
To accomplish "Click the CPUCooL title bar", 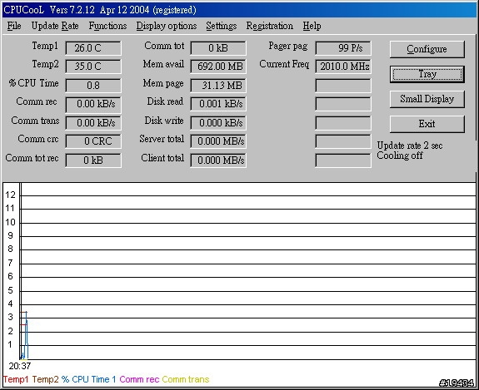I will click(x=240, y=10).
